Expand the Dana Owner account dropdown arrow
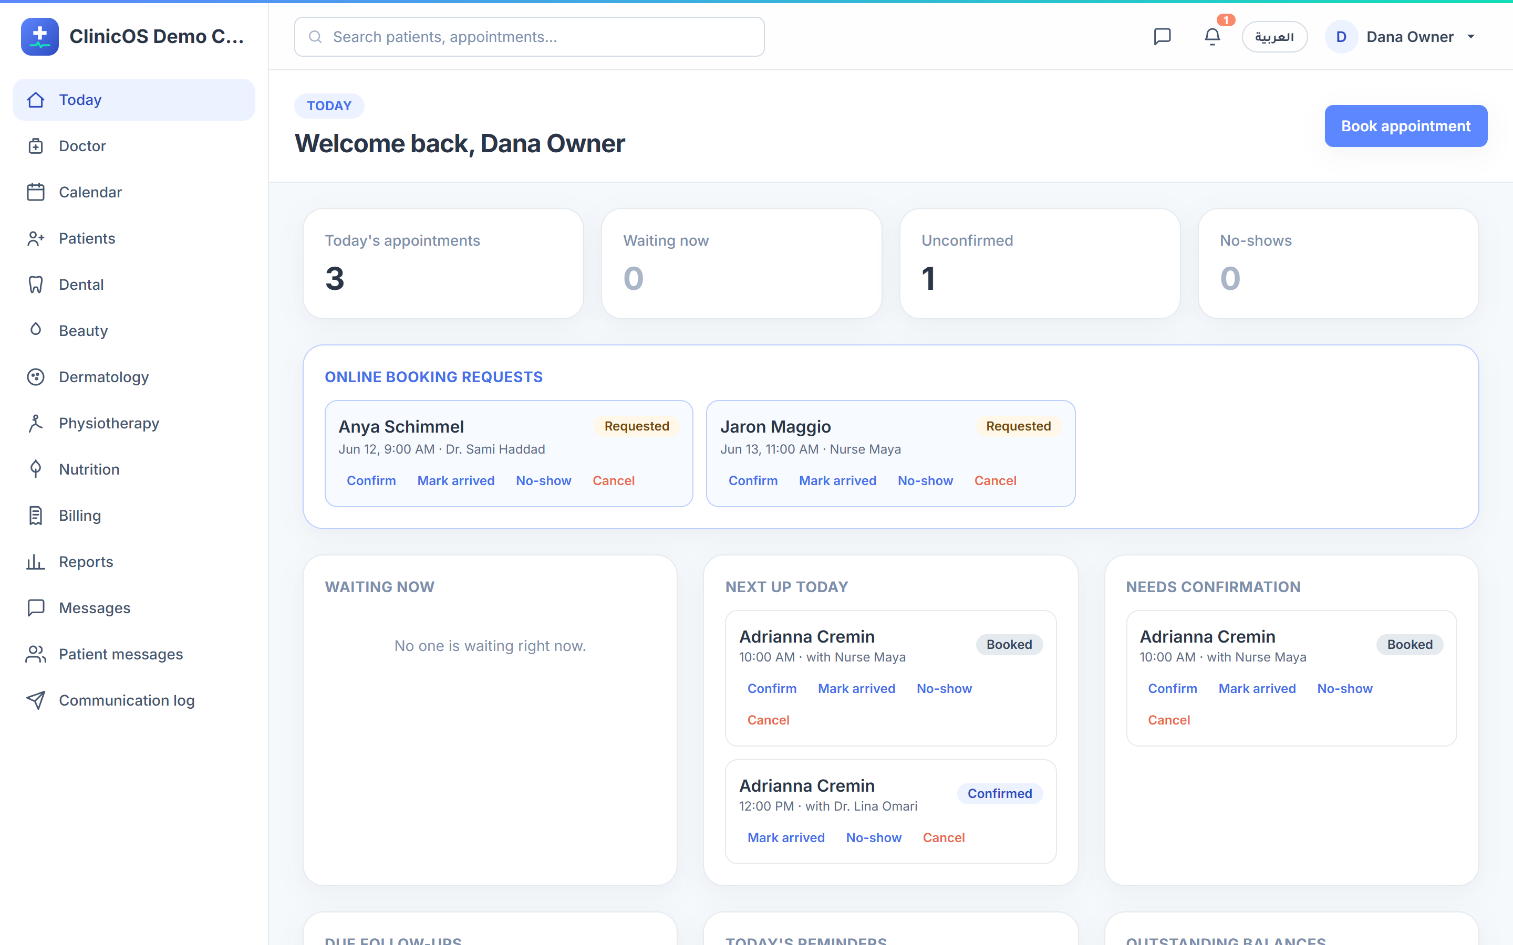Screen dimensions: 1513x945 pos(1471,37)
